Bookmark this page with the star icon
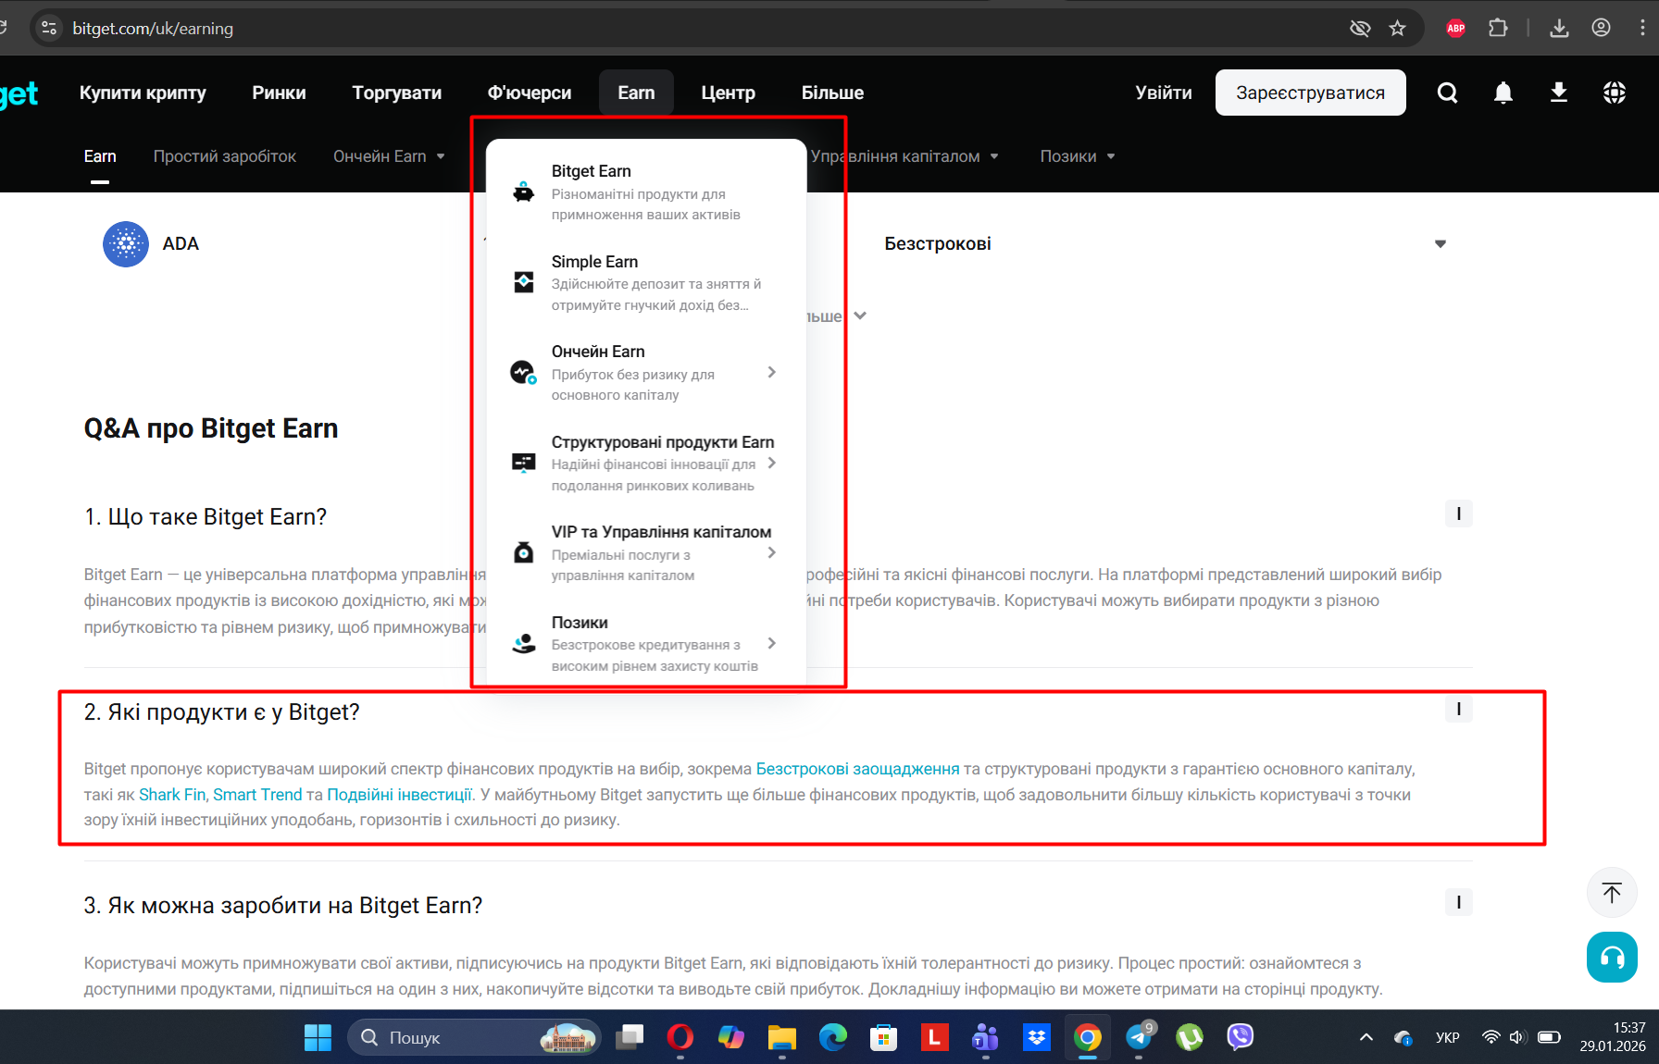This screenshot has width=1659, height=1064. (1398, 28)
